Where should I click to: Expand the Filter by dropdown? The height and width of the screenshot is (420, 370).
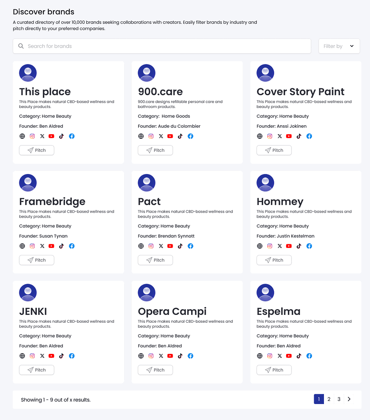point(339,46)
